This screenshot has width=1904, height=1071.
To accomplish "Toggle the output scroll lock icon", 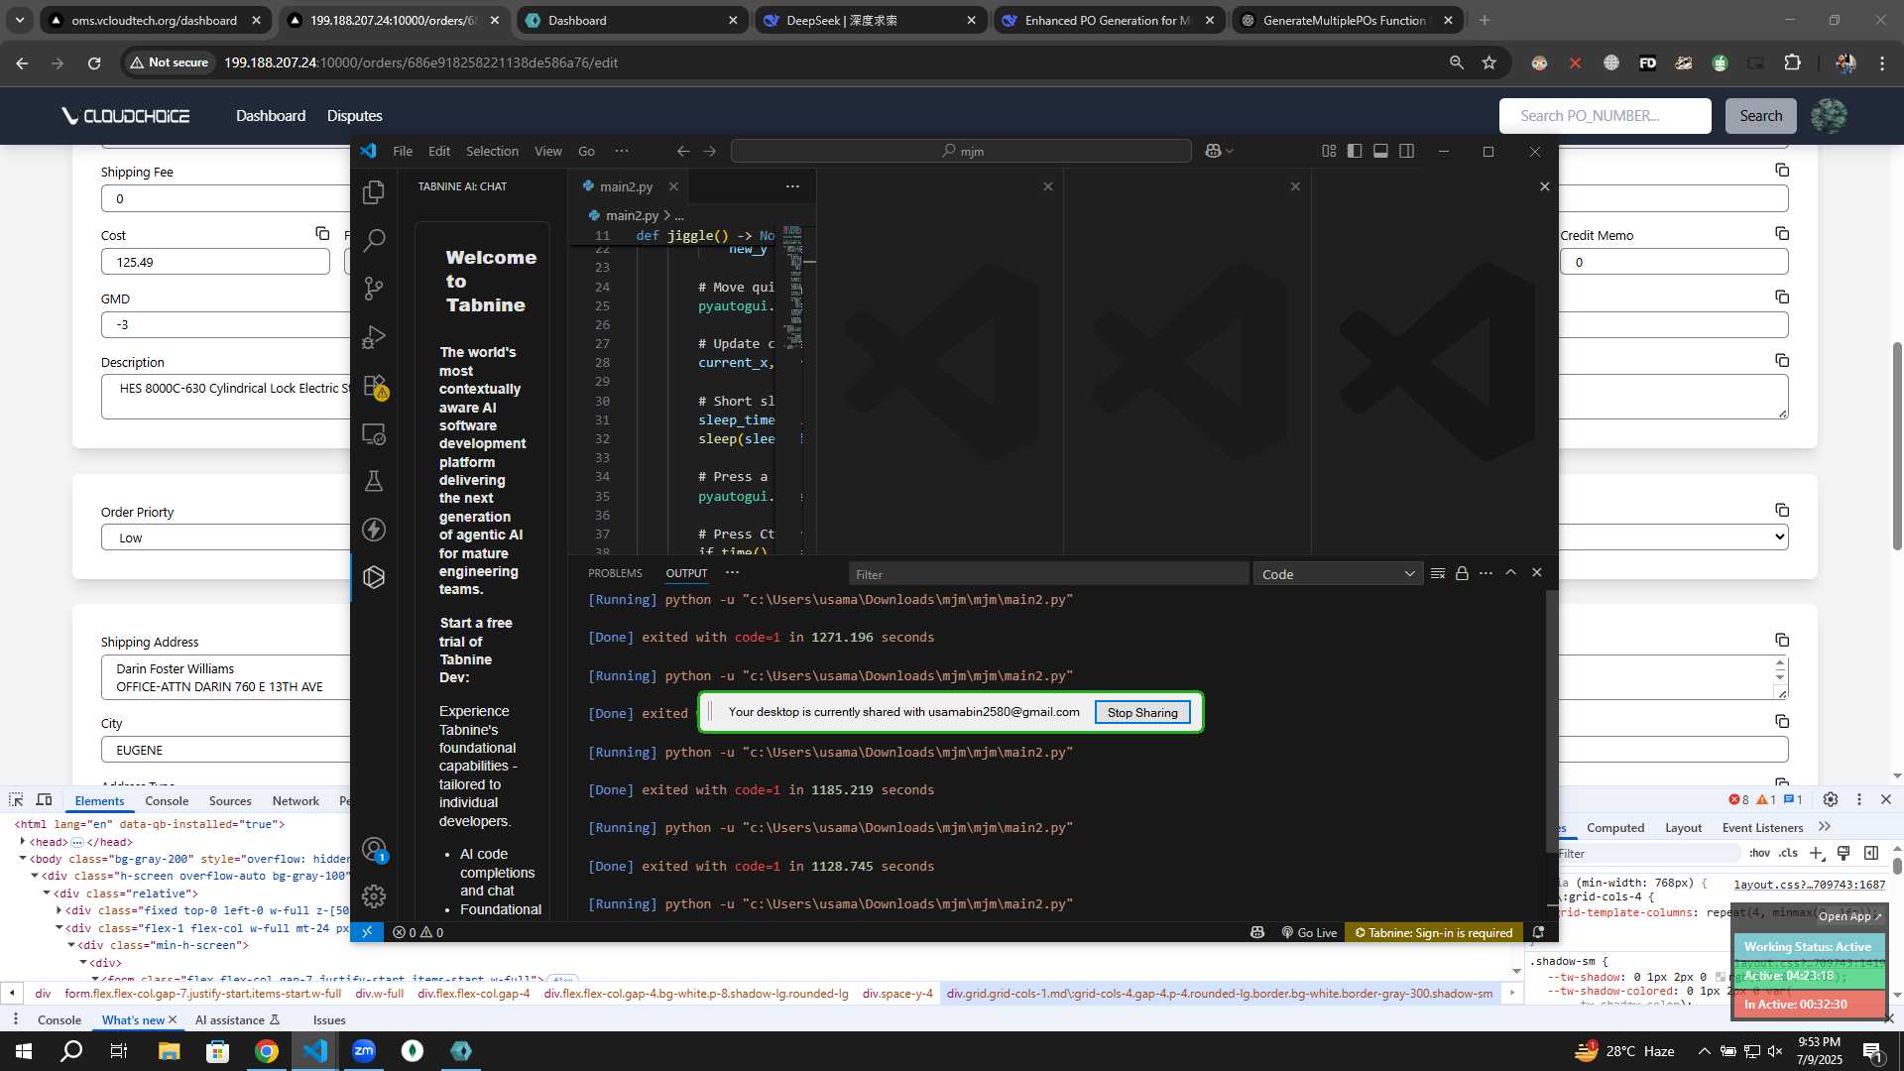I will pos(1462,573).
